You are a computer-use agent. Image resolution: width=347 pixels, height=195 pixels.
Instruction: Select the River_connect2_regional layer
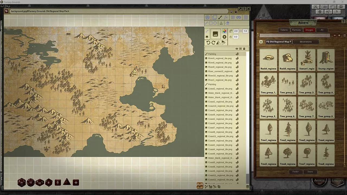click(x=226, y=71)
